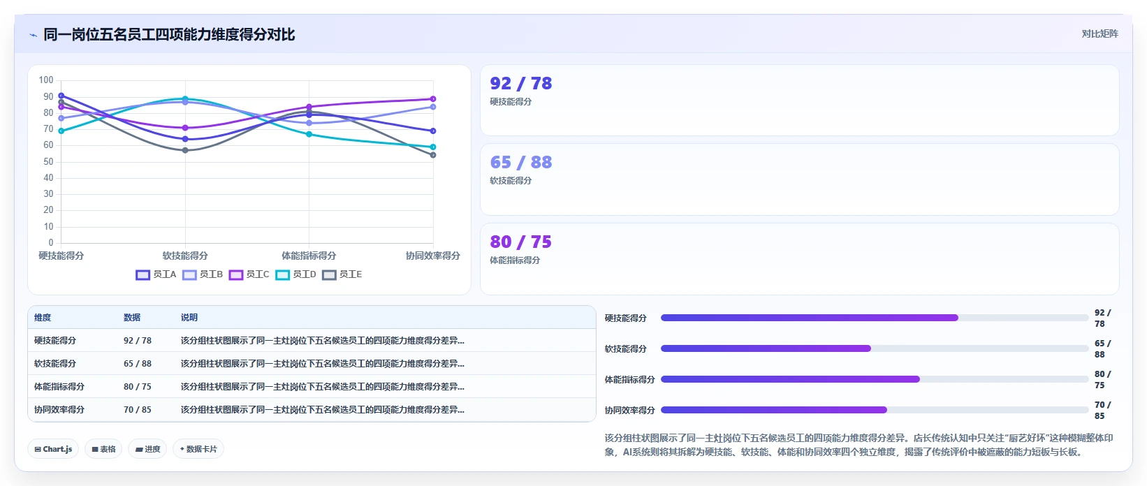Click the 数据卡片 tag chip
Viewport: 1147px width, 486px height.
pyautogui.click(x=198, y=449)
